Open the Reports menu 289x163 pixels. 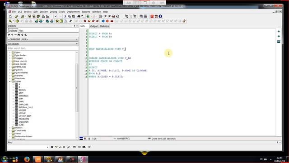86,12
